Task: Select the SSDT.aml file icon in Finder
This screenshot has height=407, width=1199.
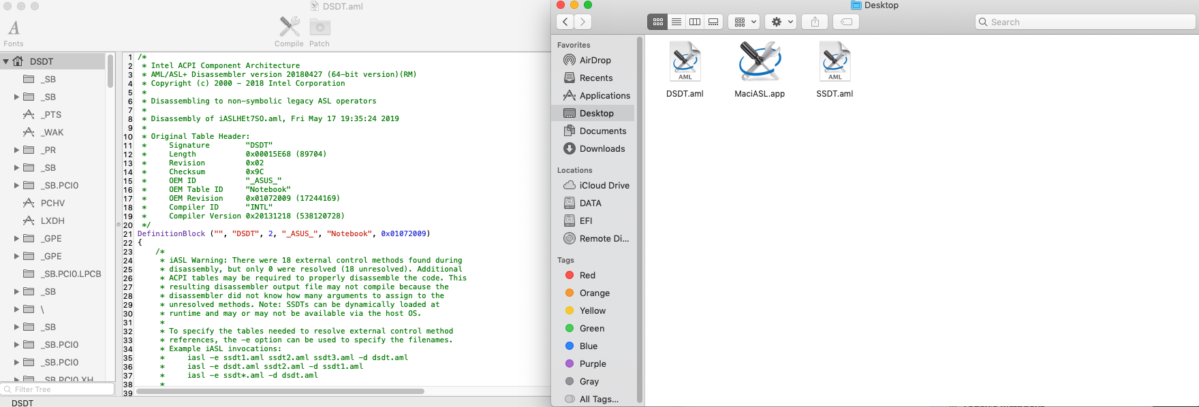Action: (835, 62)
